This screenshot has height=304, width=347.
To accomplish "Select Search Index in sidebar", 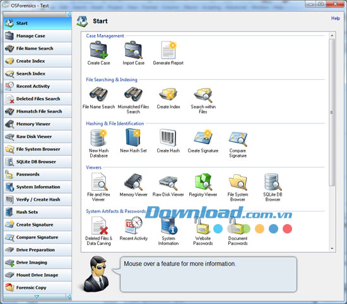I will click(37, 74).
